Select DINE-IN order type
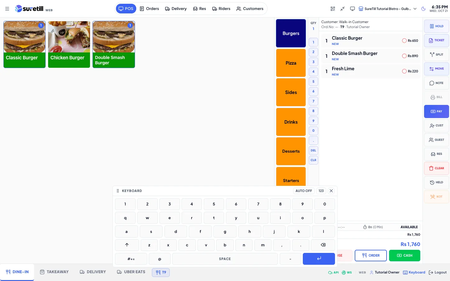Screen dimensions: 450x281 coord(17,272)
